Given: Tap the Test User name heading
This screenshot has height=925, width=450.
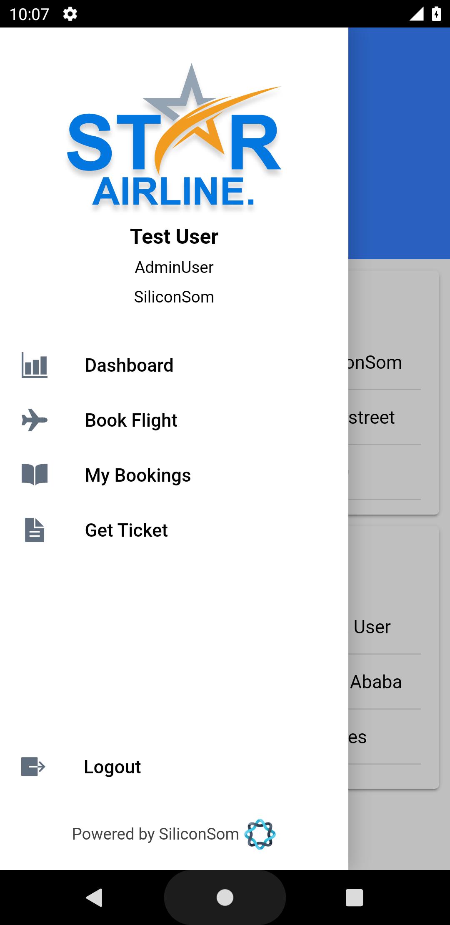Looking at the screenshot, I should pos(174,237).
